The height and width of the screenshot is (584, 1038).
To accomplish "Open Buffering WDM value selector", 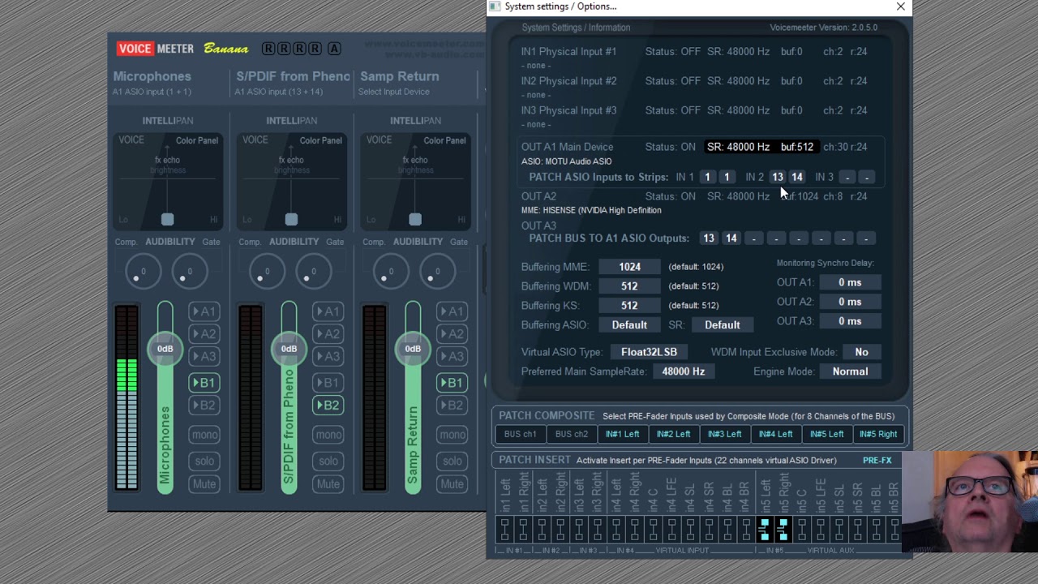I will point(629,286).
